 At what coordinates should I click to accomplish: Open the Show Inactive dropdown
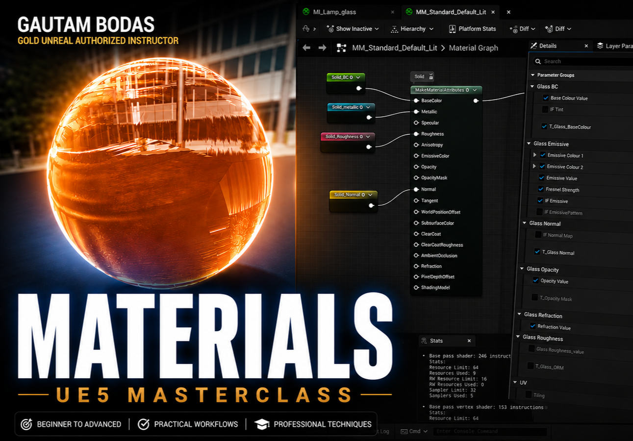pyautogui.click(x=377, y=29)
